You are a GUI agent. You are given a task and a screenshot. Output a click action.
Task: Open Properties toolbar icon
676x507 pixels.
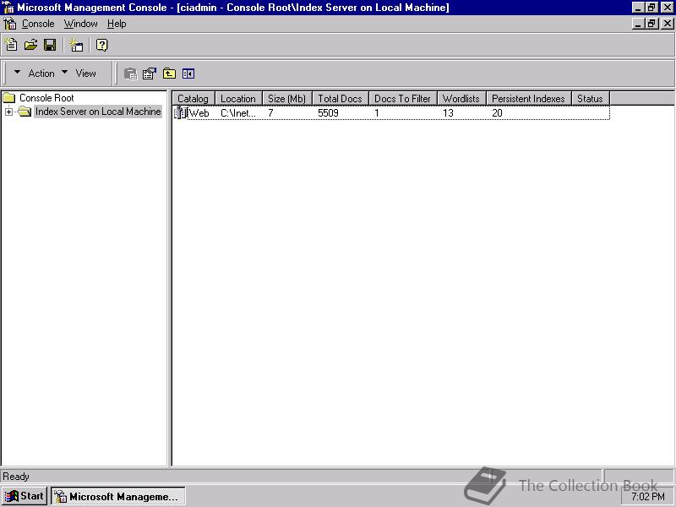(150, 74)
